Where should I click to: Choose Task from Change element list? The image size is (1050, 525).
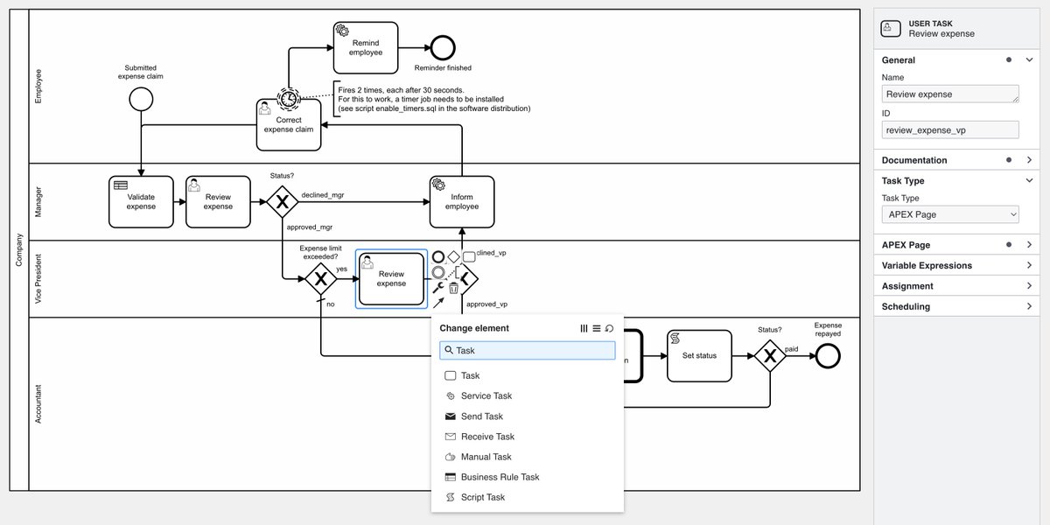coord(528,375)
